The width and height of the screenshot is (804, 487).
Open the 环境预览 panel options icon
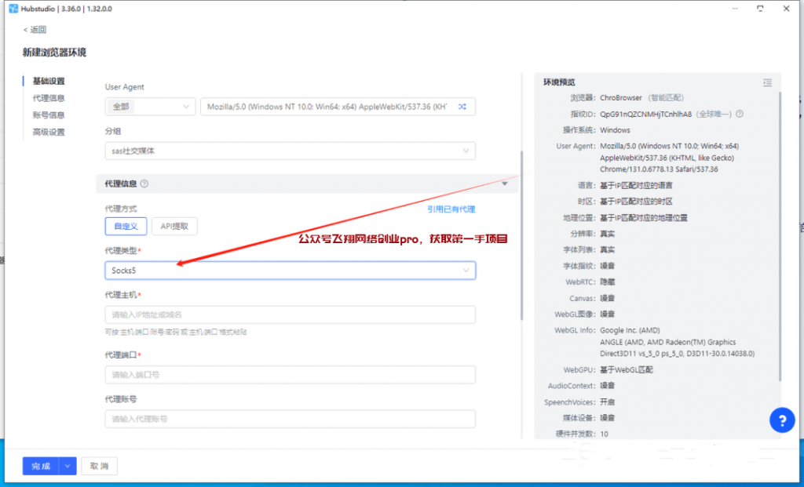pos(768,81)
